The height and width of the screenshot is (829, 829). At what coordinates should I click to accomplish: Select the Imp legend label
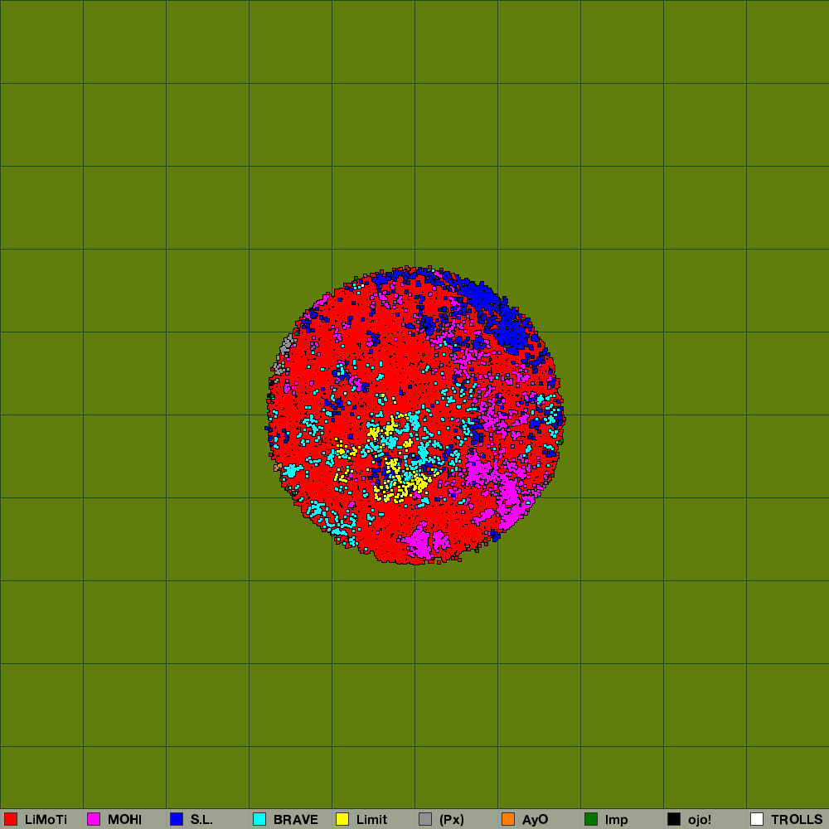[x=617, y=820]
